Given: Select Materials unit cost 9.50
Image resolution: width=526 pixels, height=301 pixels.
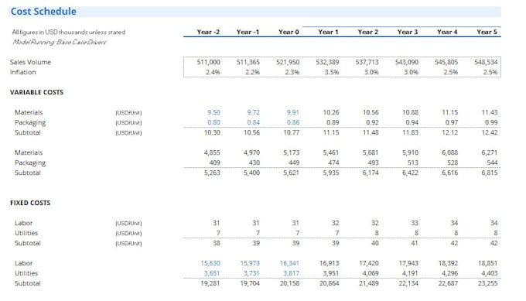Looking at the screenshot, I should pyautogui.click(x=213, y=112).
